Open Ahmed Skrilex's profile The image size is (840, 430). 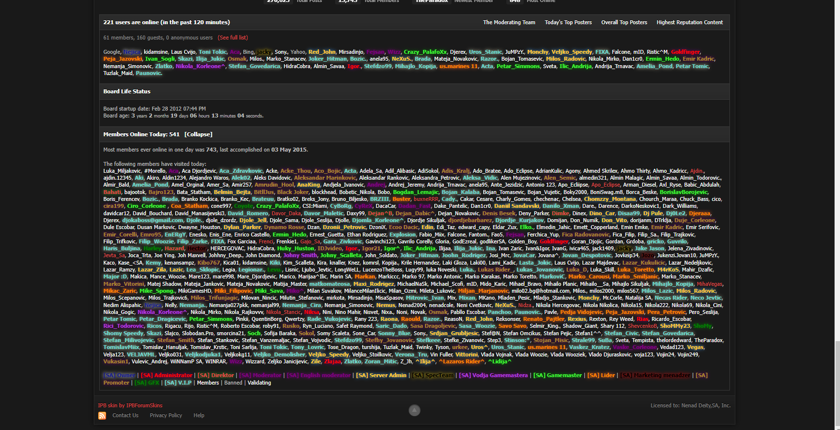click(600, 171)
